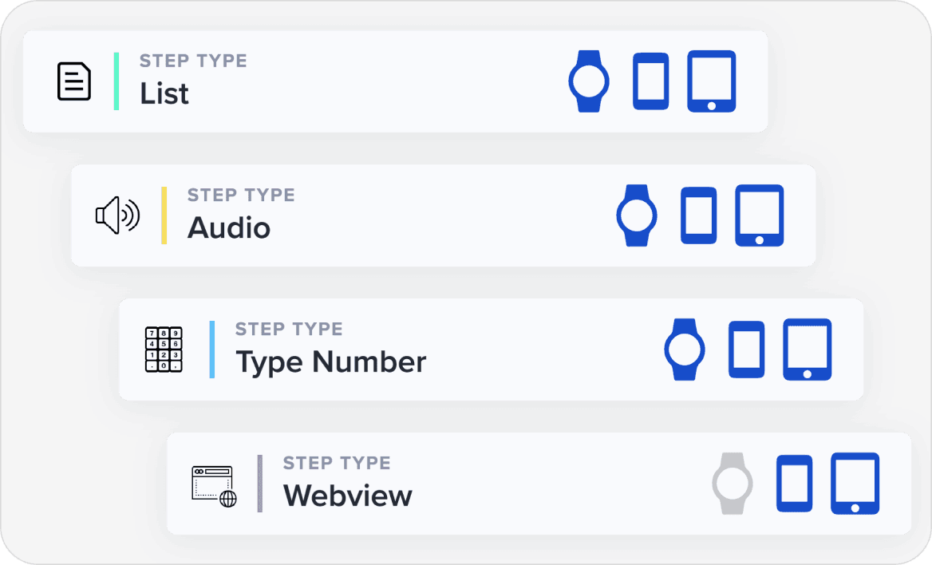Click the Audio speaker icon

pos(117,215)
